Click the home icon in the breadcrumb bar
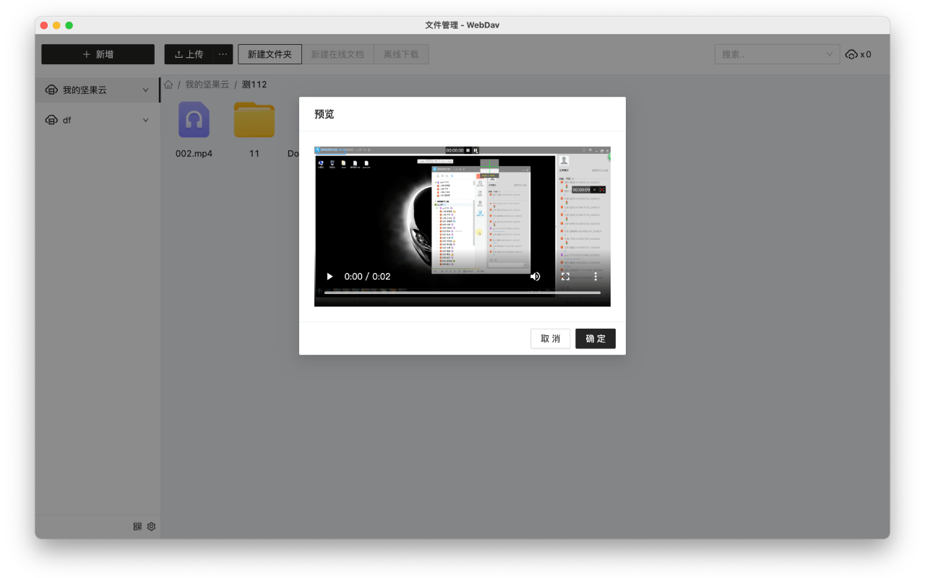Viewport: 925px width, 578px height. tap(168, 85)
